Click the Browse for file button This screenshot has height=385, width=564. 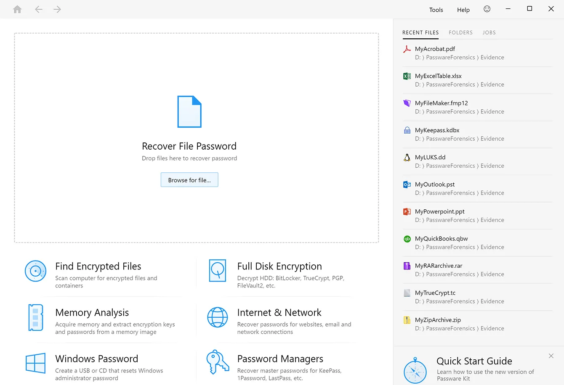click(189, 180)
